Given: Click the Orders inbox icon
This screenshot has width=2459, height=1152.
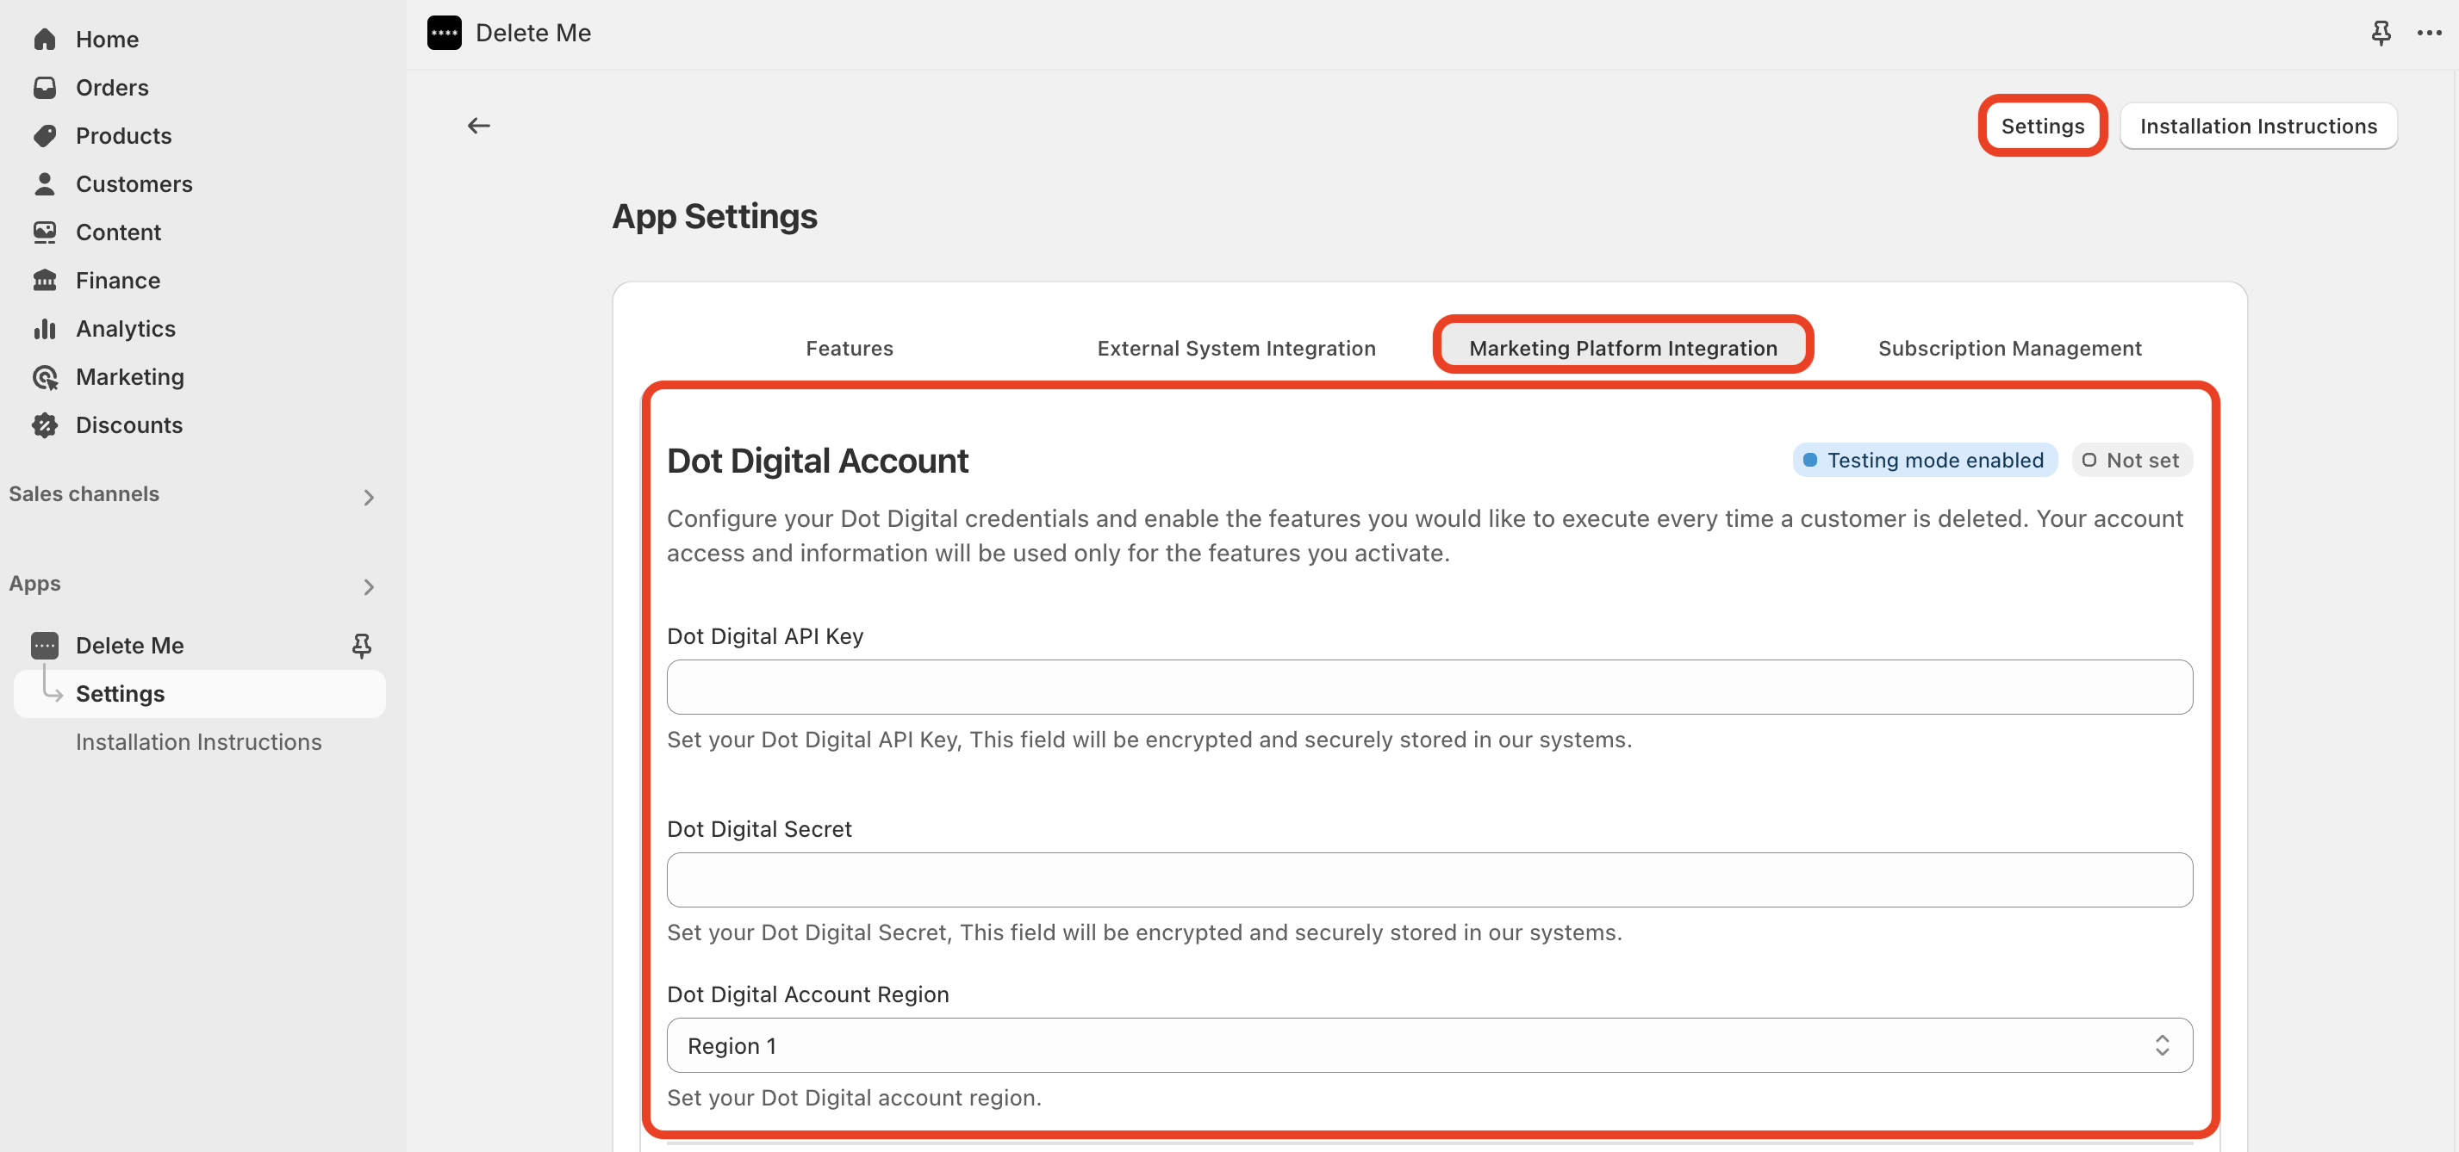Looking at the screenshot, I should point(45,88).
